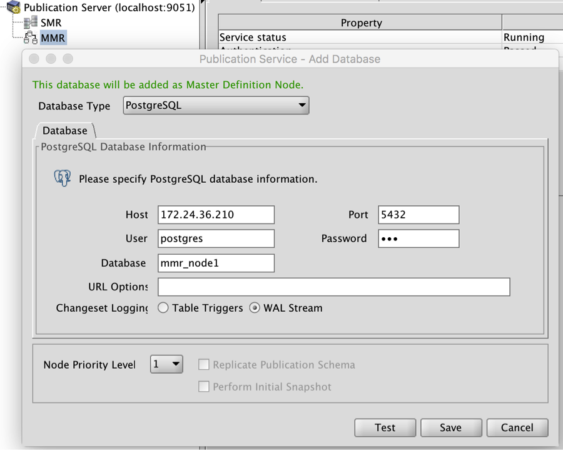Click the Publication Server icon in tree

(x=14, y=8)
